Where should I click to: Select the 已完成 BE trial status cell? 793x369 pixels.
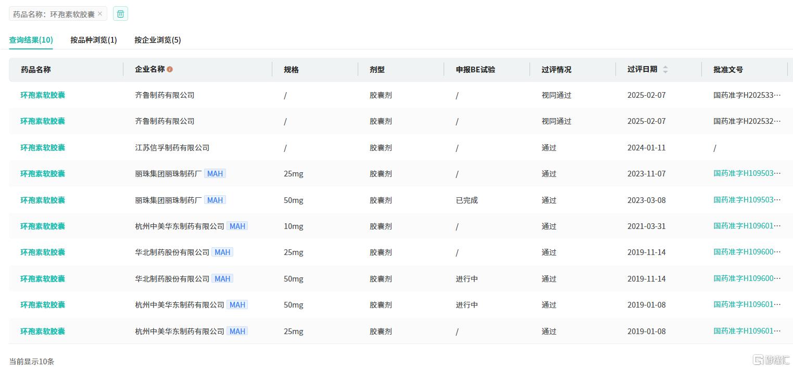467,200
